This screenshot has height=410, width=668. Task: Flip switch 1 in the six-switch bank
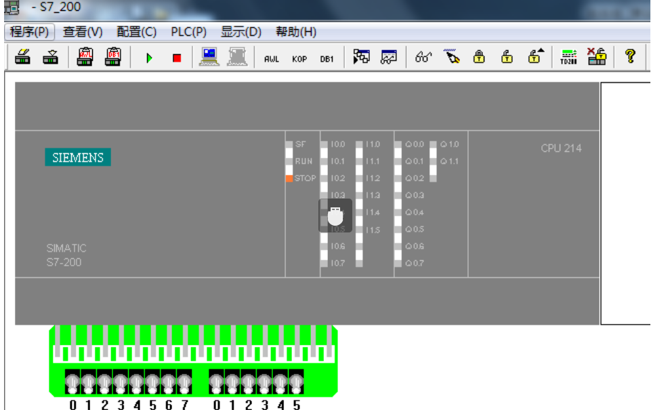[x=232, y=382]
